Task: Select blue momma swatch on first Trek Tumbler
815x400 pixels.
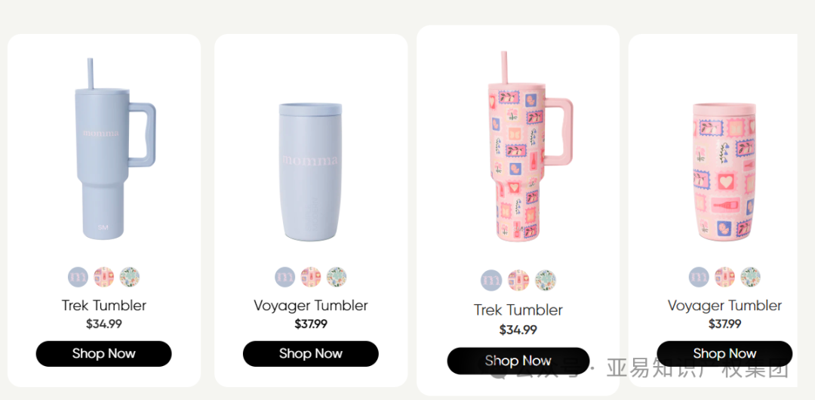Action: [x=78, y=277]
